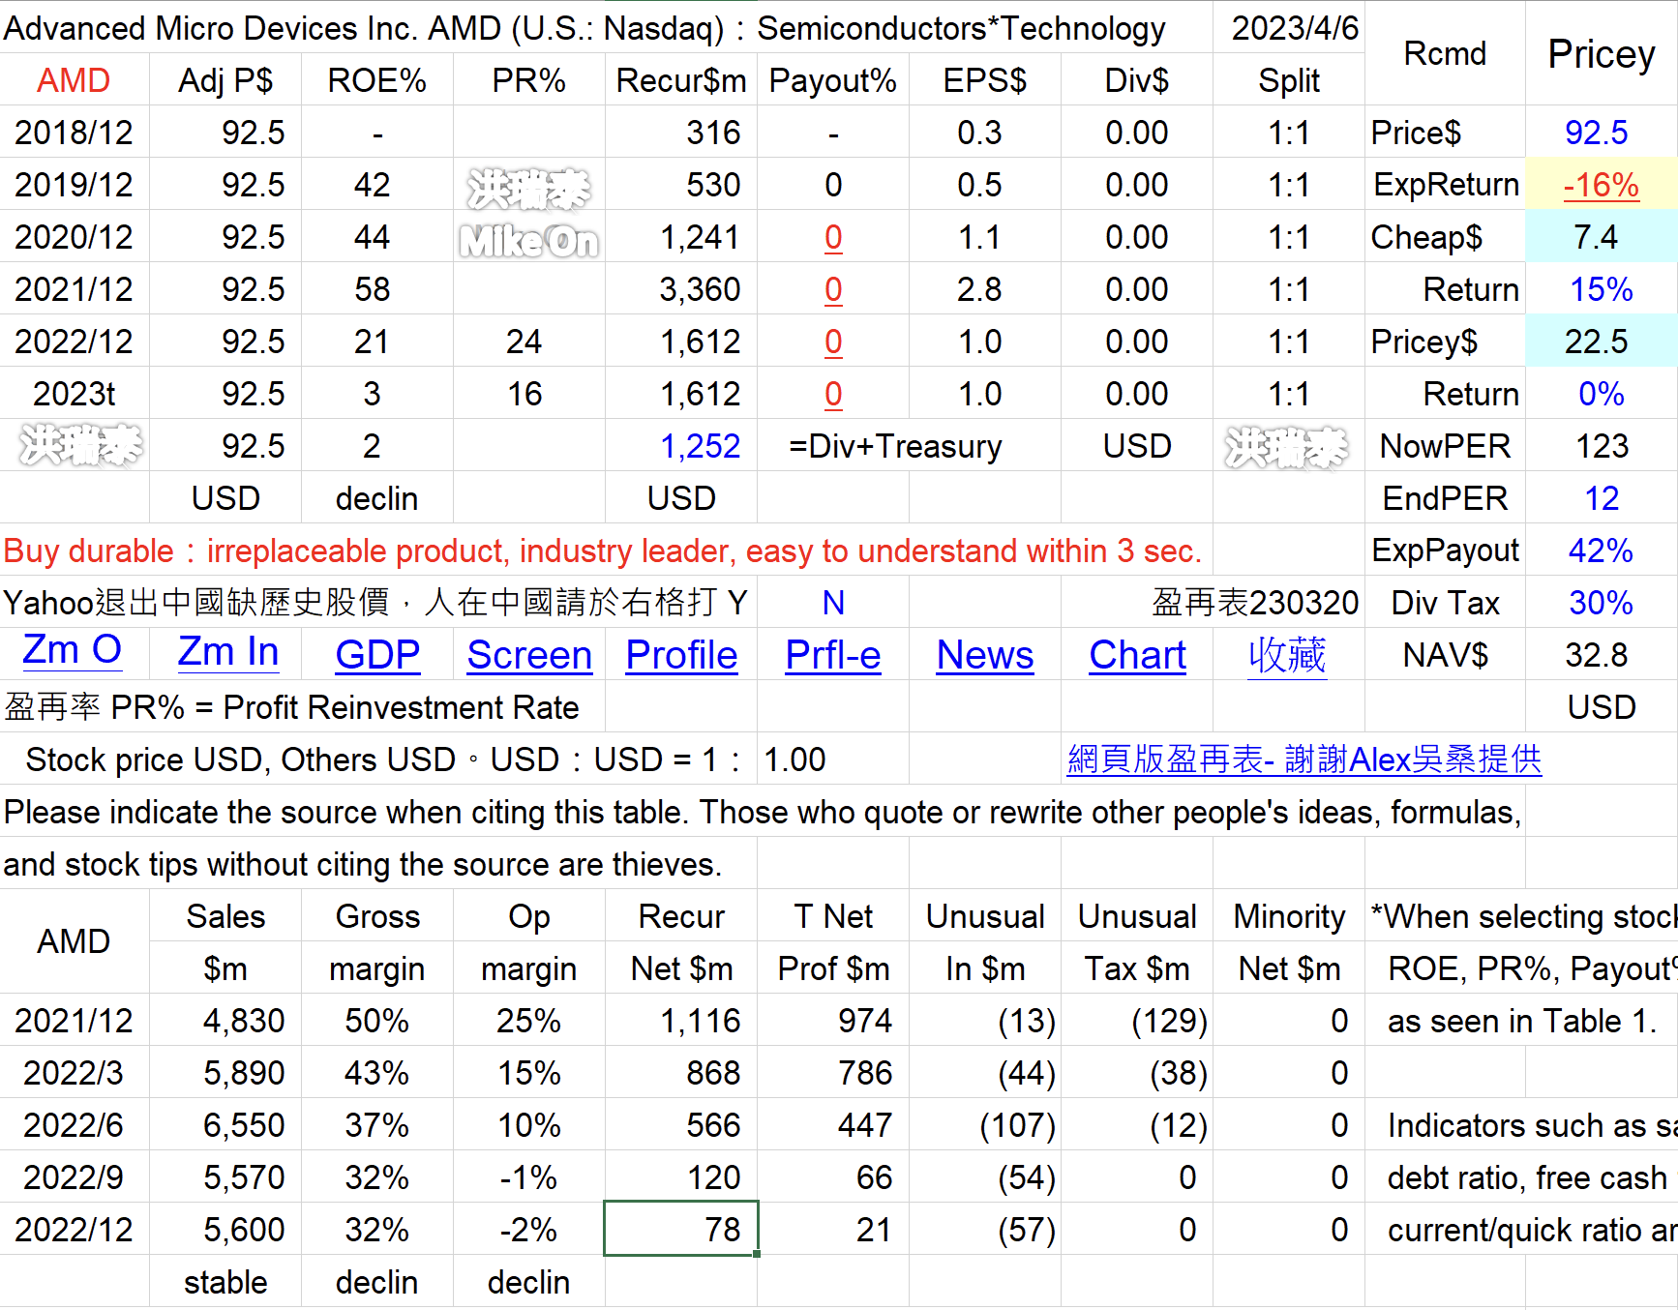Click the Zm In link
This screenshot has width=1678, height=1310.
click(x=228, y=653)
